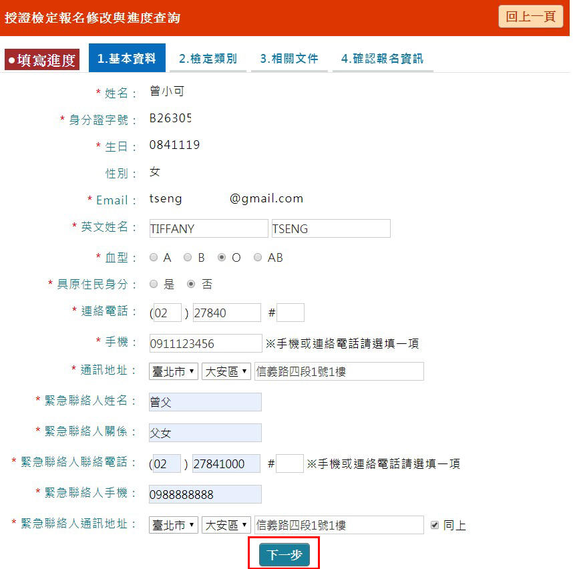Image resolution: width=573 pixels, height=569 pixels.
Task: Click the 回上一頁 button
Action: point(531,17)
